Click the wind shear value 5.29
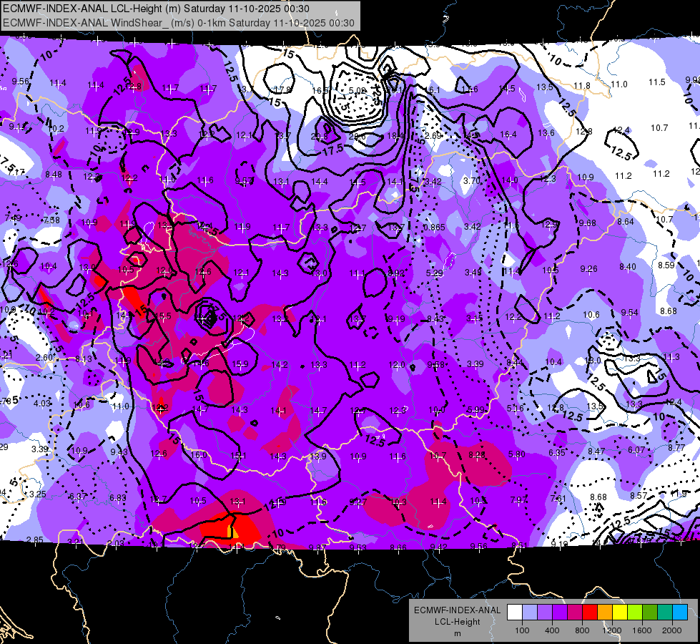 (x=435, y=273)
